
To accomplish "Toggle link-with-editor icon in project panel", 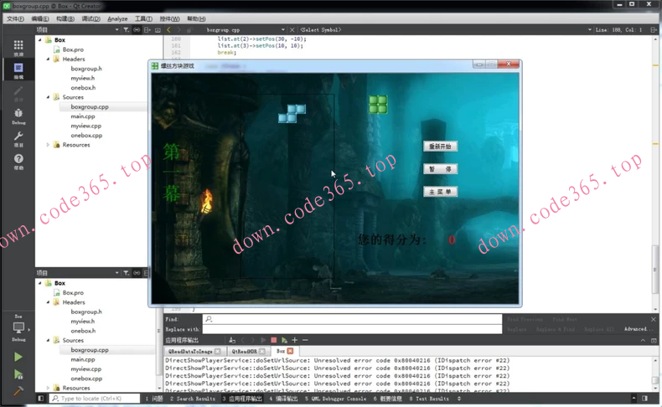I will click(137, 30).
